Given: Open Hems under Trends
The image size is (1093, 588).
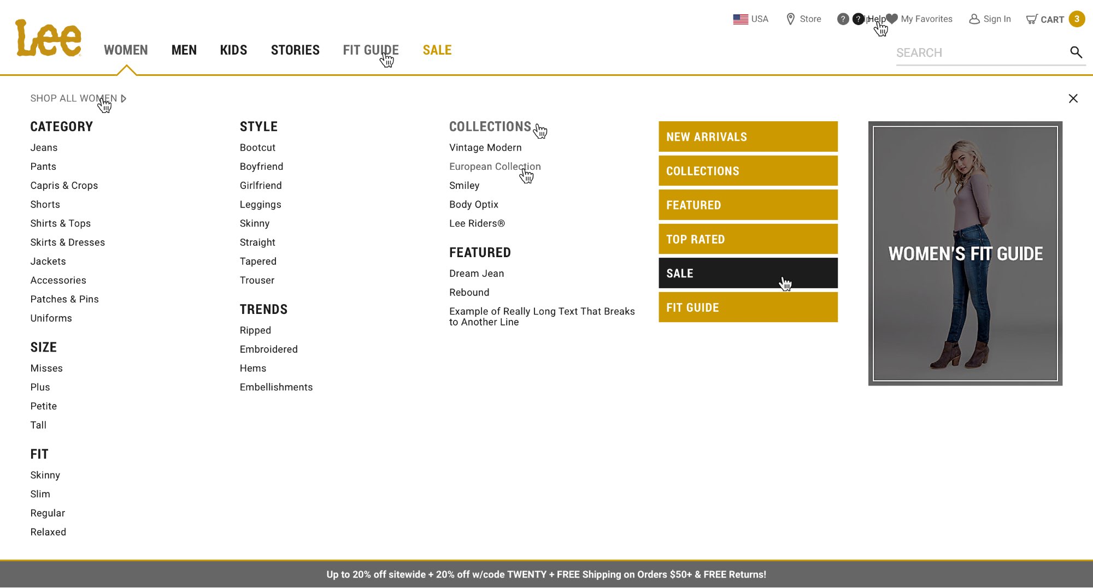Looking at the screenshot, I should click(x=252, y=369).
